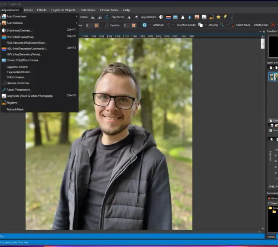Open the dropdown arrow after Antialias icon
The image size is (278, 247).
click(x=173, y=25)
